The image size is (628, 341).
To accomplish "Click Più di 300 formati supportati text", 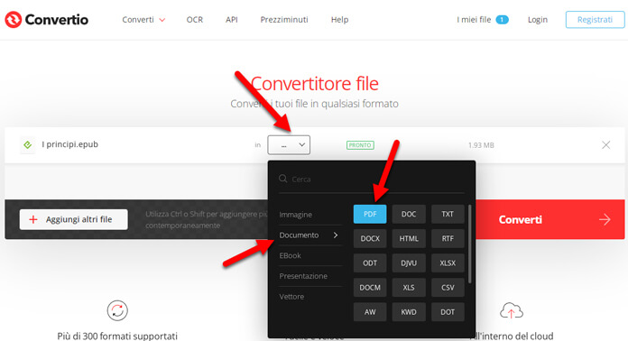I will (117, 336).
